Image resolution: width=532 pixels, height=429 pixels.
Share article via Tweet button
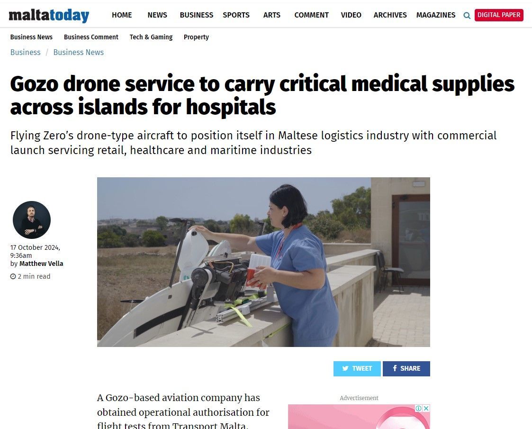[x=357, y=369]
